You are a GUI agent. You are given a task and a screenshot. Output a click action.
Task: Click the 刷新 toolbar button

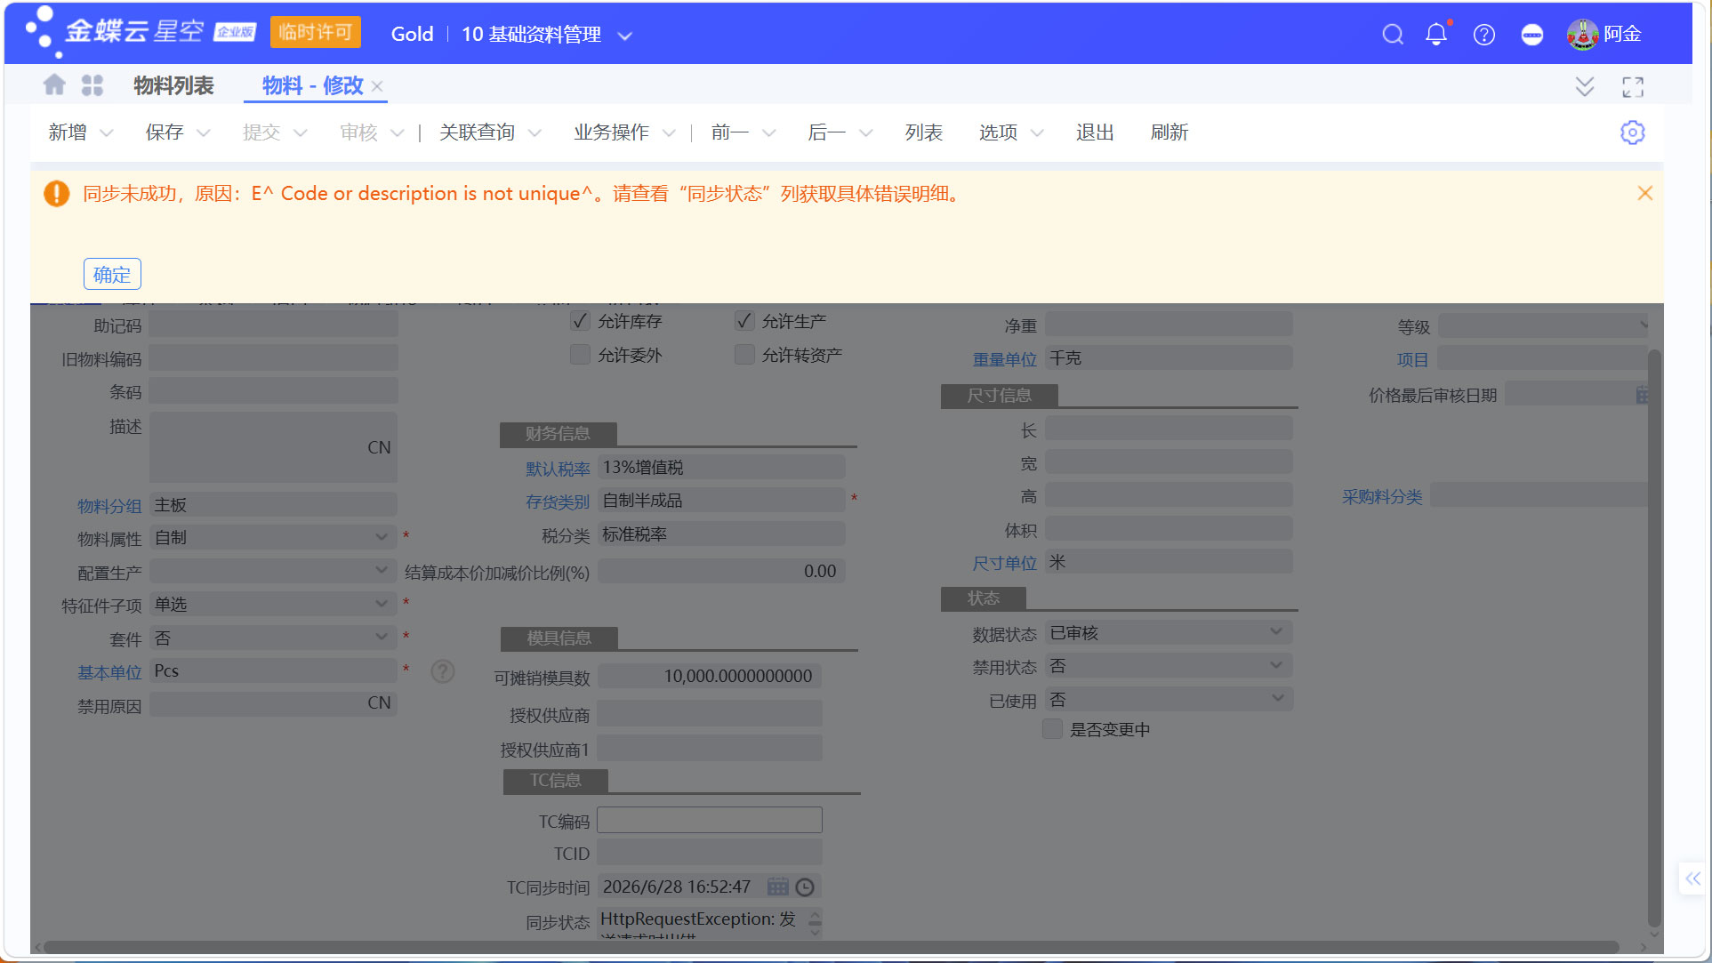pos(1169,132)
